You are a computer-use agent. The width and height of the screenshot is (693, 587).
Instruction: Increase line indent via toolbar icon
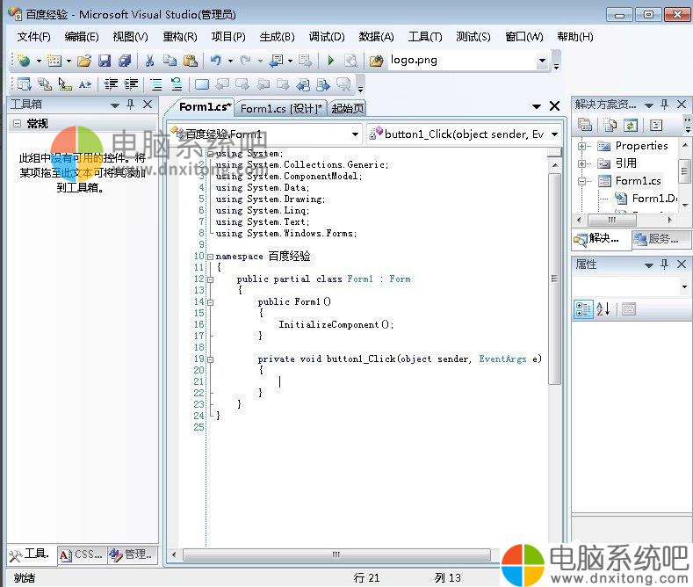point(131,84)
